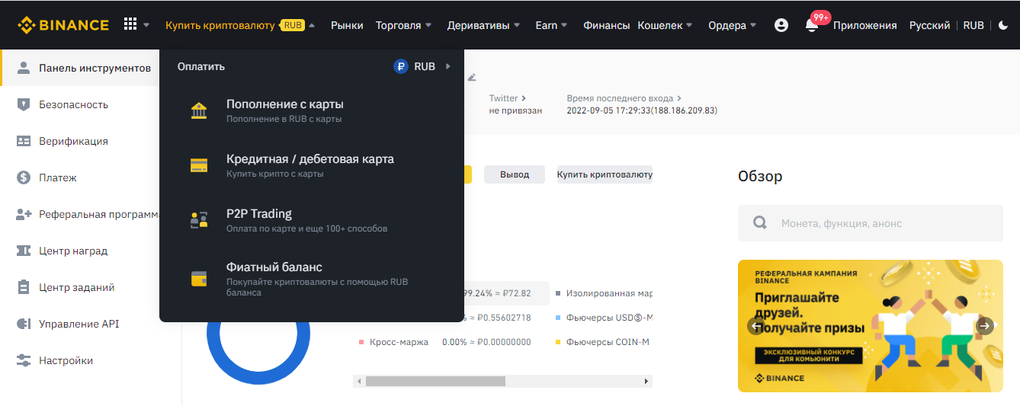Viewport: 1020px width, 406px height.
Task: Click the last login timestamp text
Action: click(642, 110)
